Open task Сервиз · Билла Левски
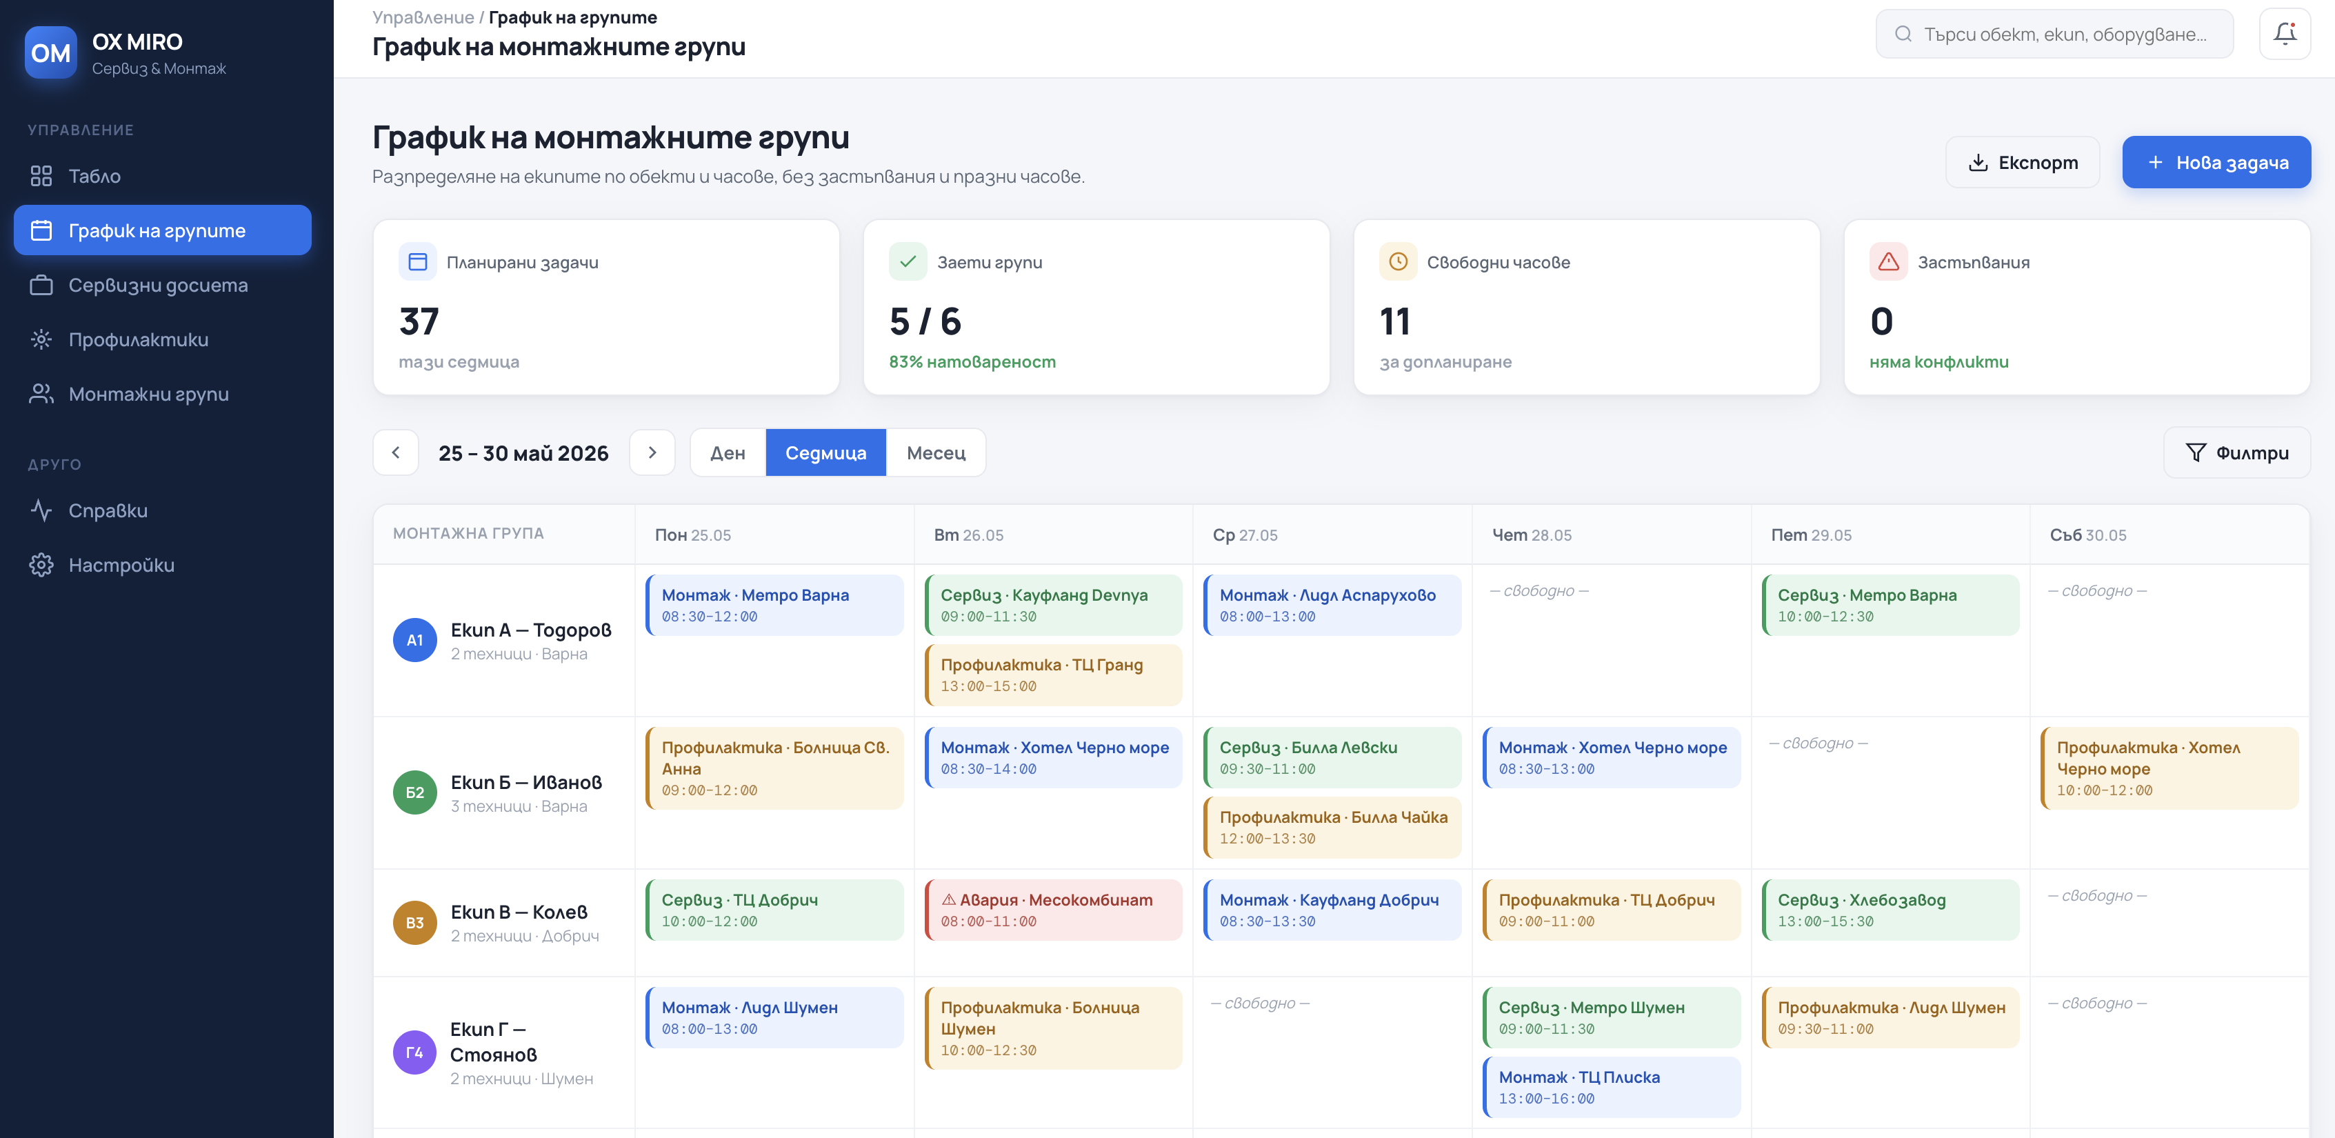This screenshot has width=2335, height=1138. point(1332,758)
